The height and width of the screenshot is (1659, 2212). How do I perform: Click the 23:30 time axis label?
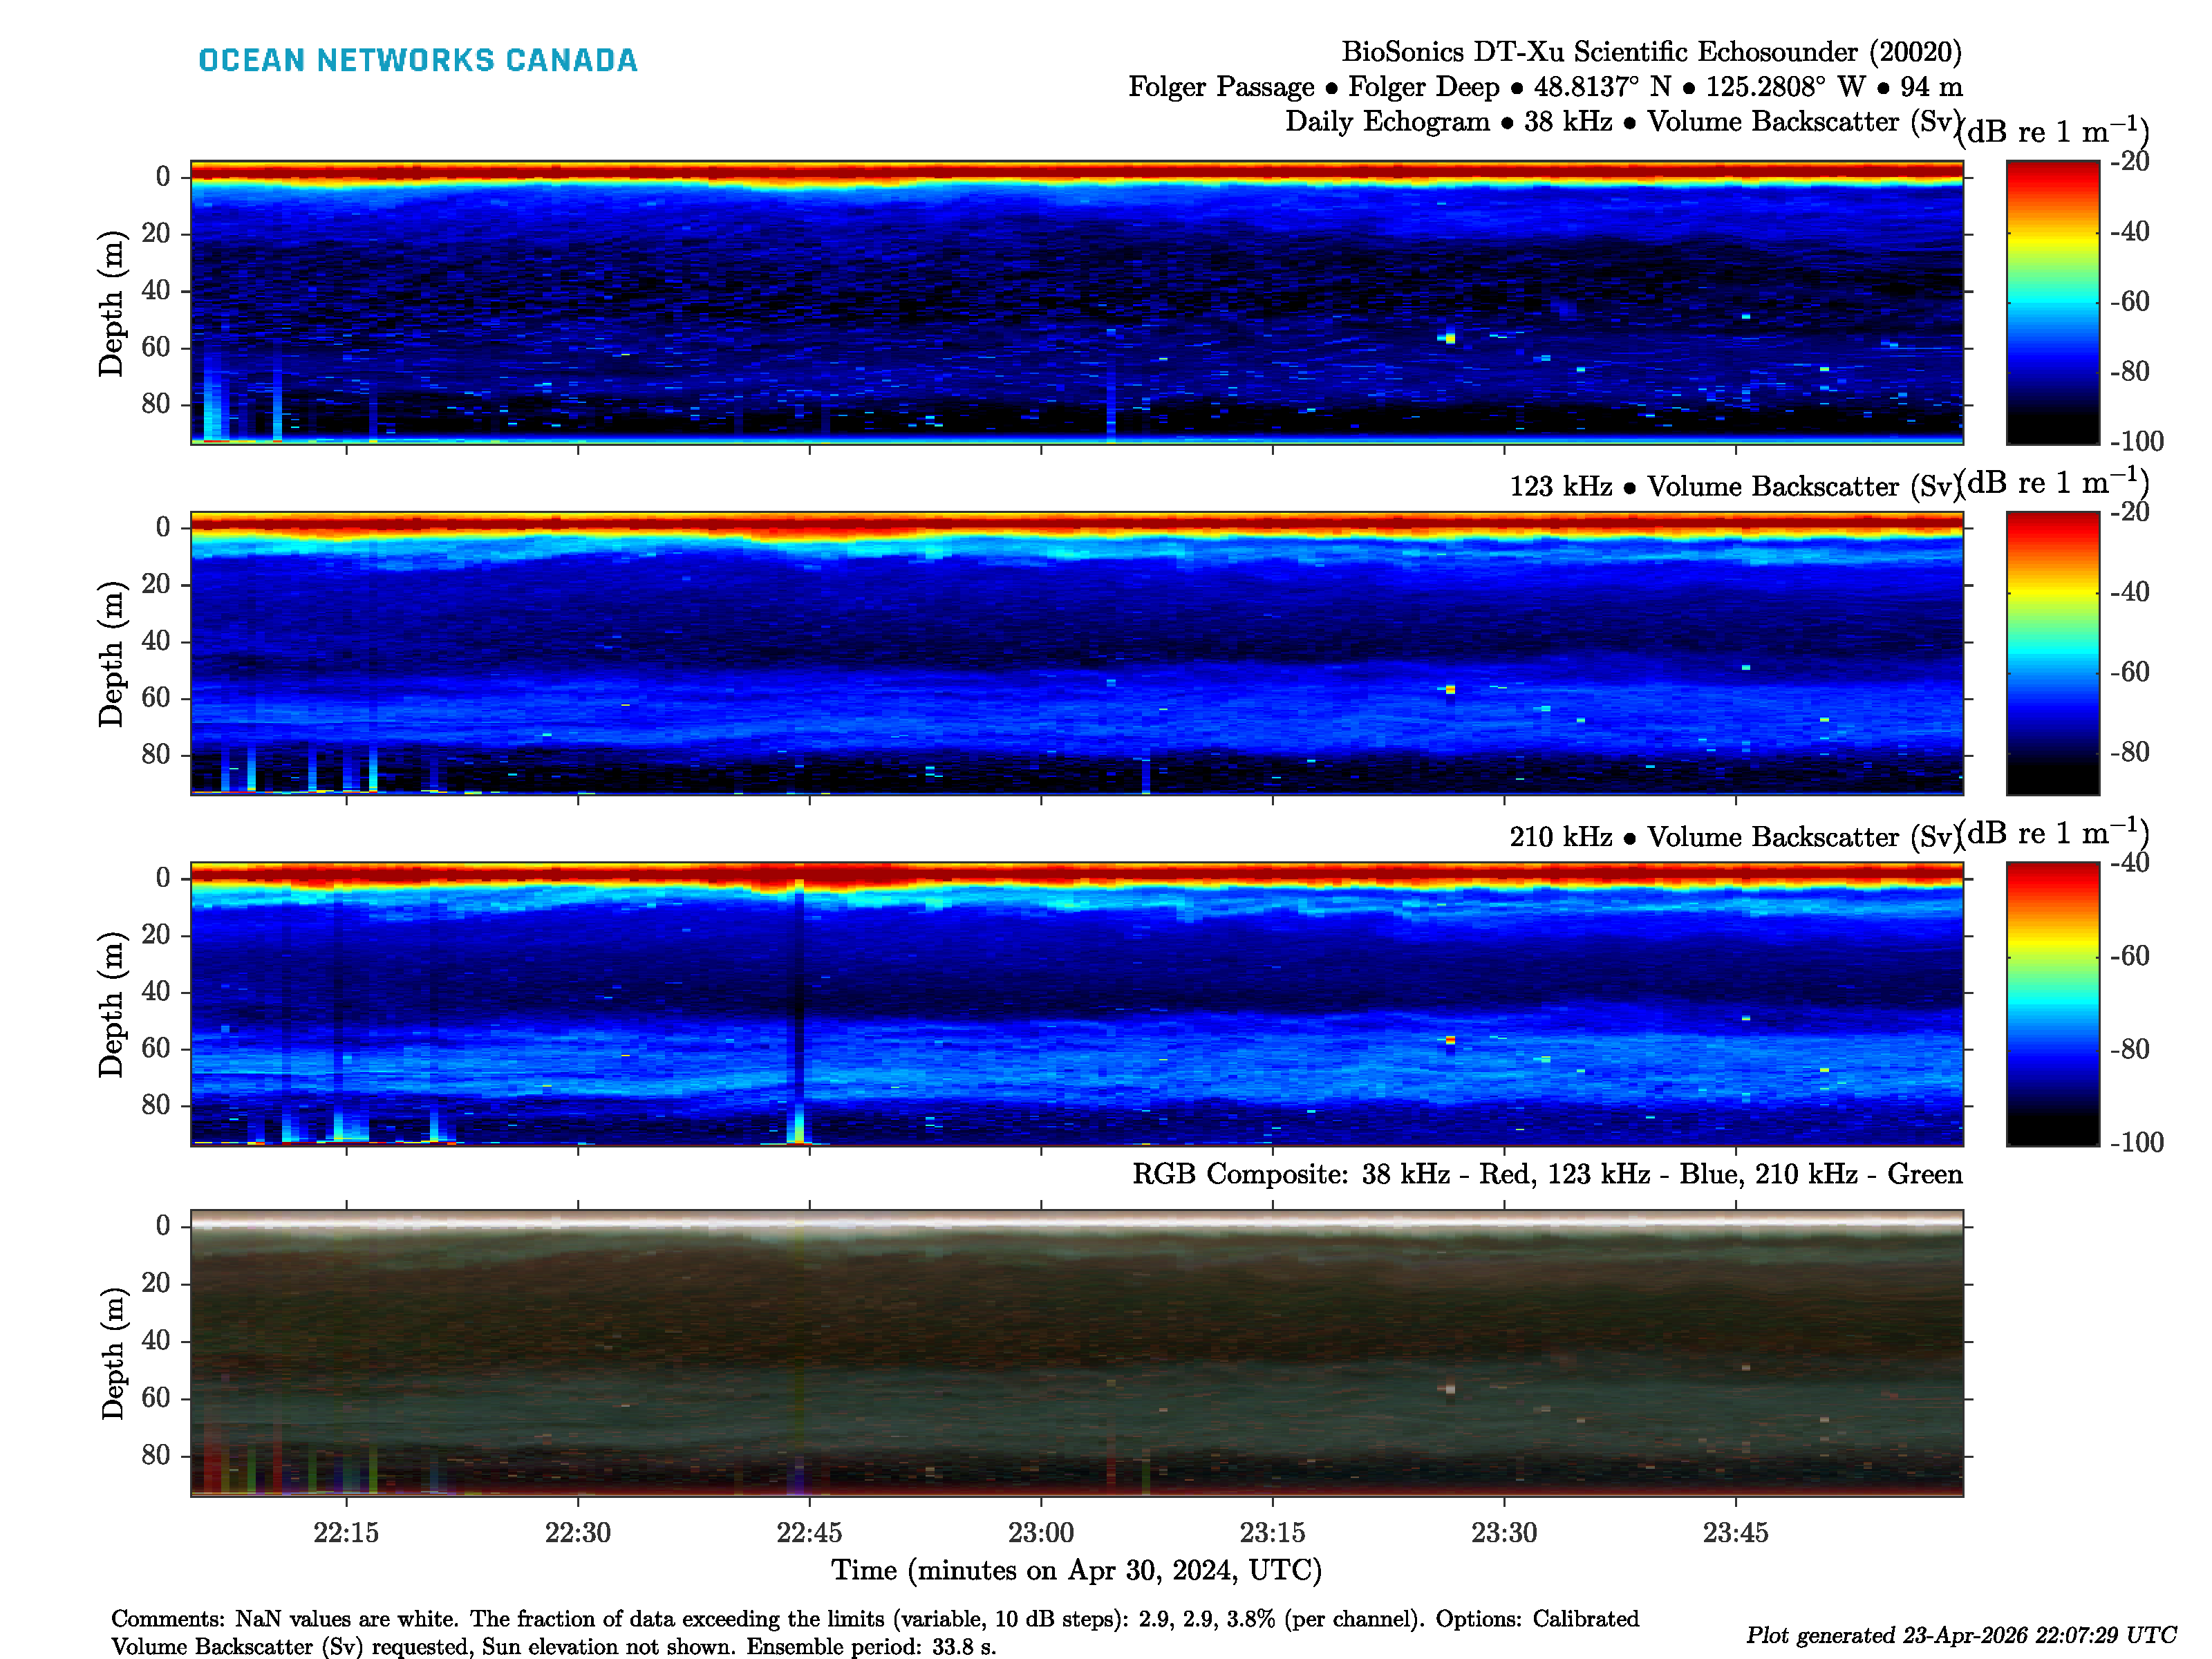click(x=1504, y=1532)
